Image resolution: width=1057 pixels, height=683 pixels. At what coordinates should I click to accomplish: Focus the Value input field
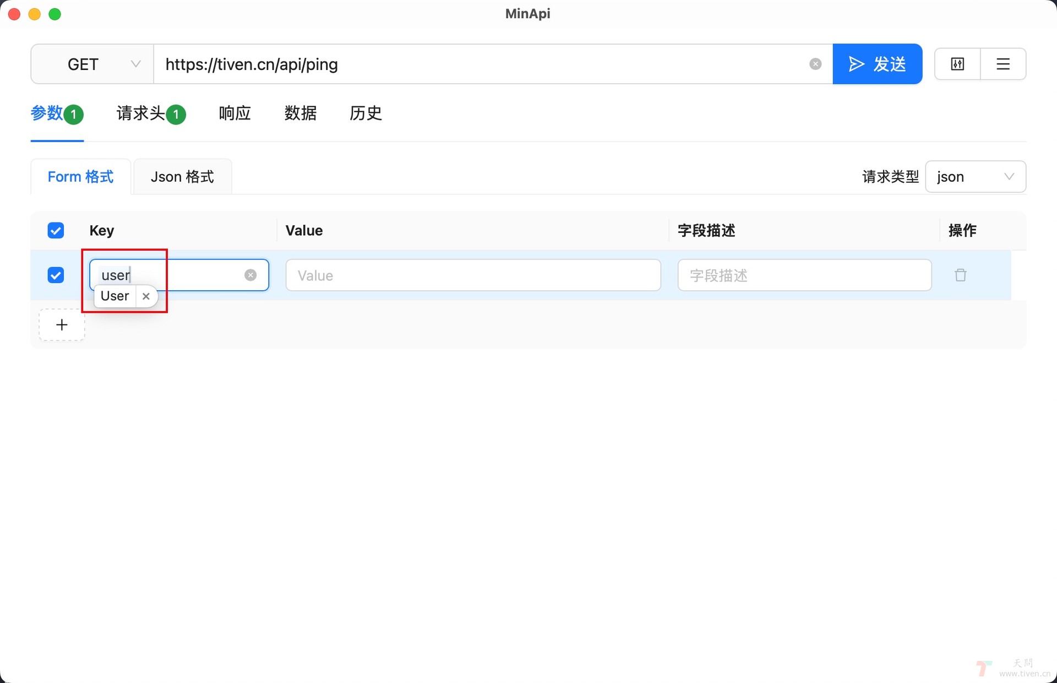(473, 275)
